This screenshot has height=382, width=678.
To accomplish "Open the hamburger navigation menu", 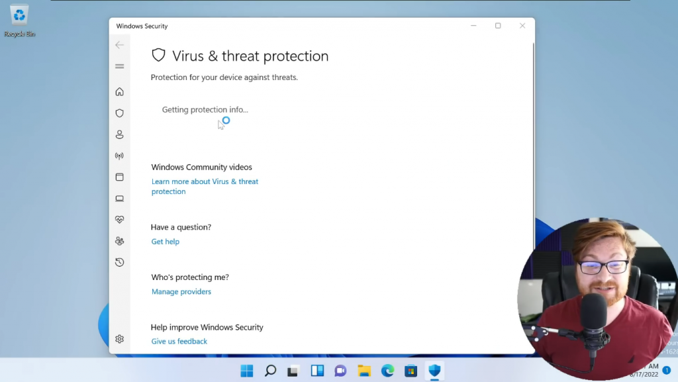I will pos(120,66).
